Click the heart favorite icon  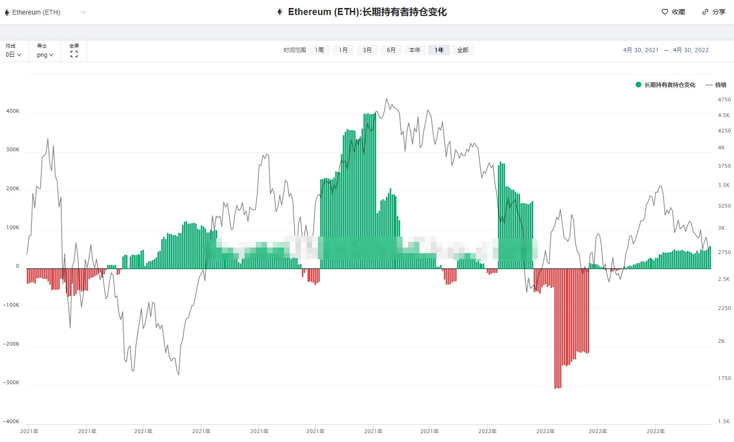click(664, 12)
